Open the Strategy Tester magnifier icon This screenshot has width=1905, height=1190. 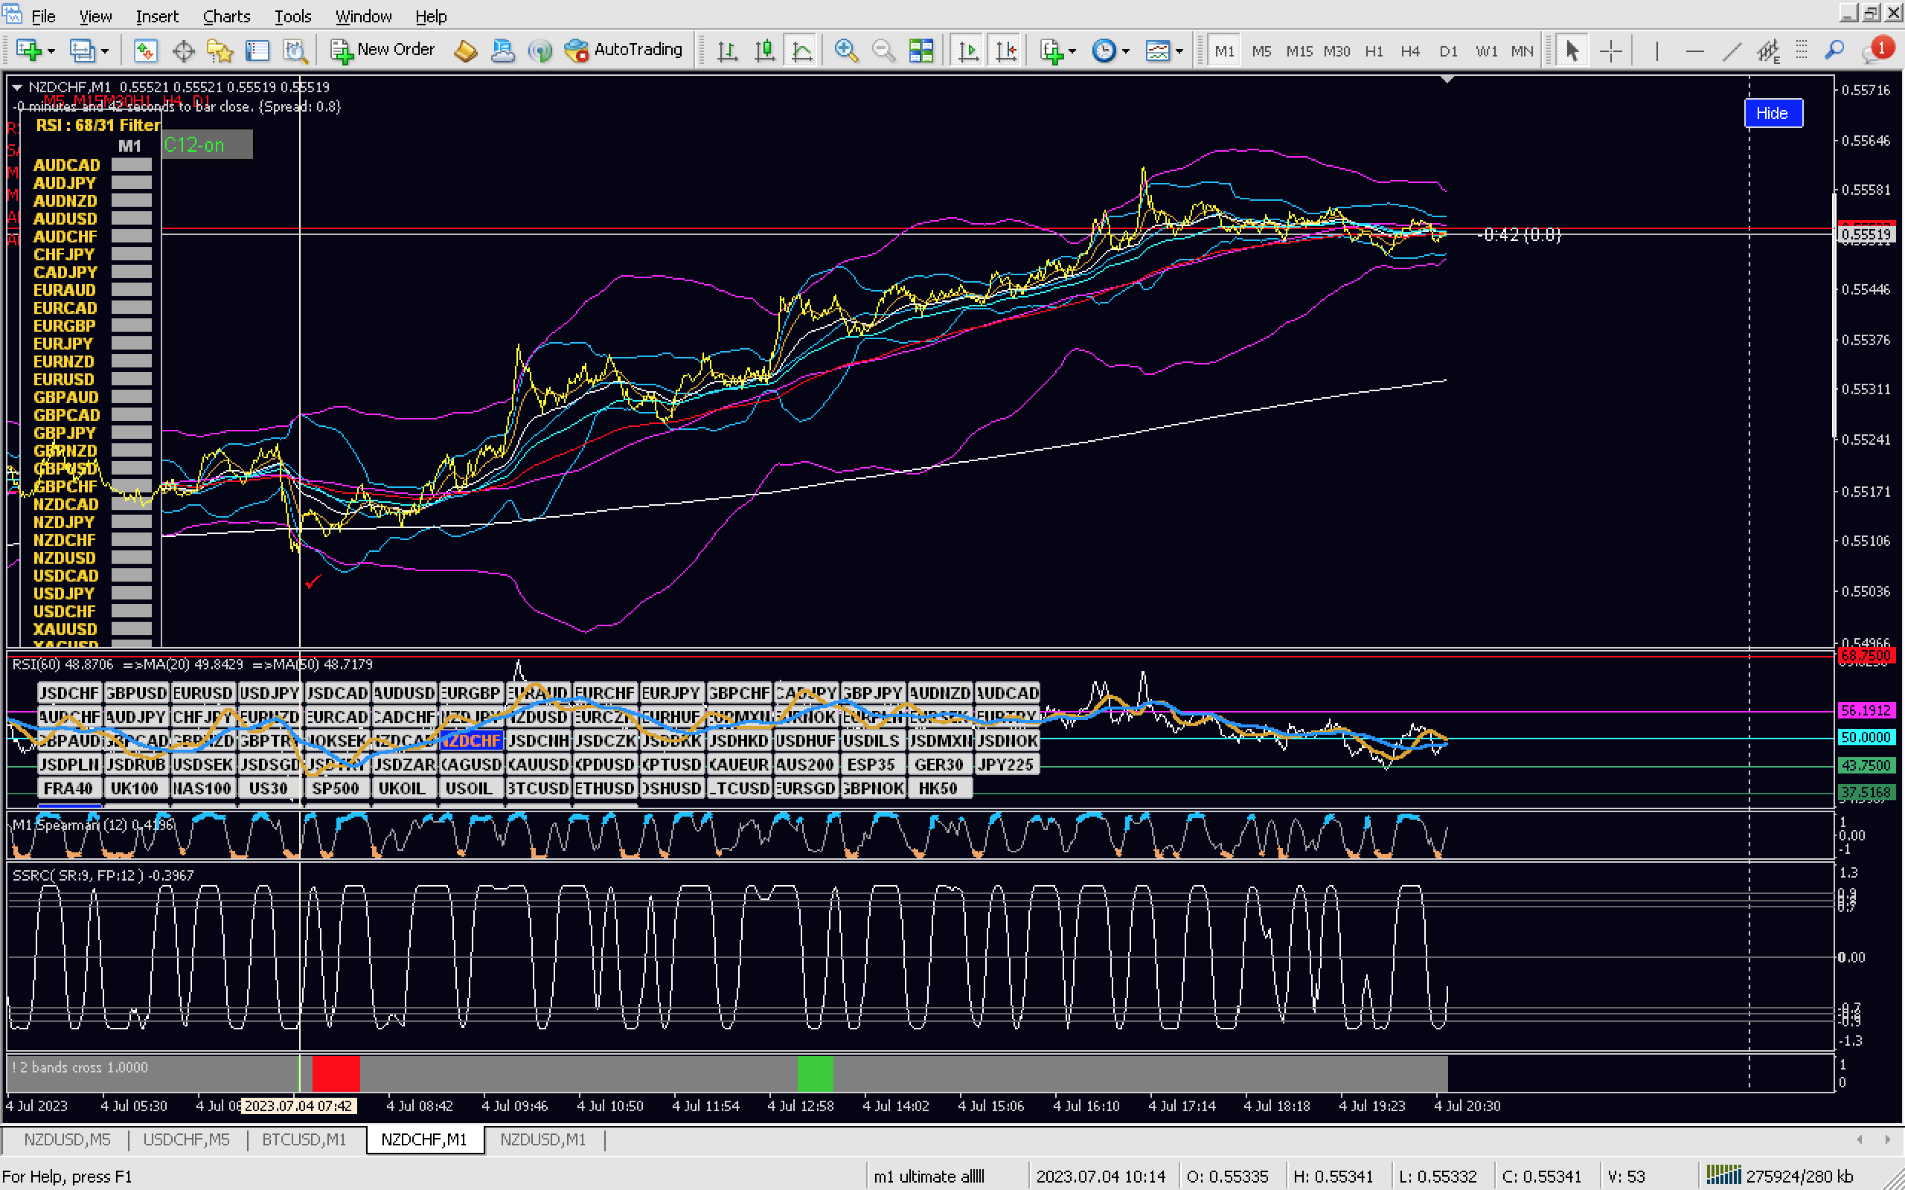pos(295,51)
